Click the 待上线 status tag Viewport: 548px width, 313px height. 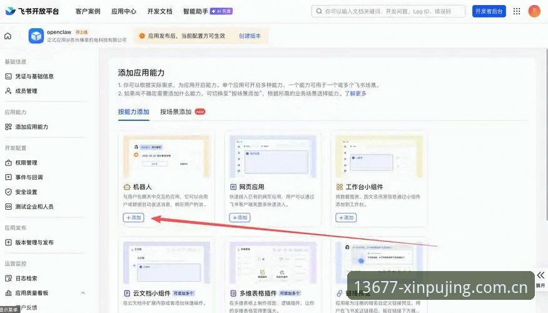pos(82,32)
